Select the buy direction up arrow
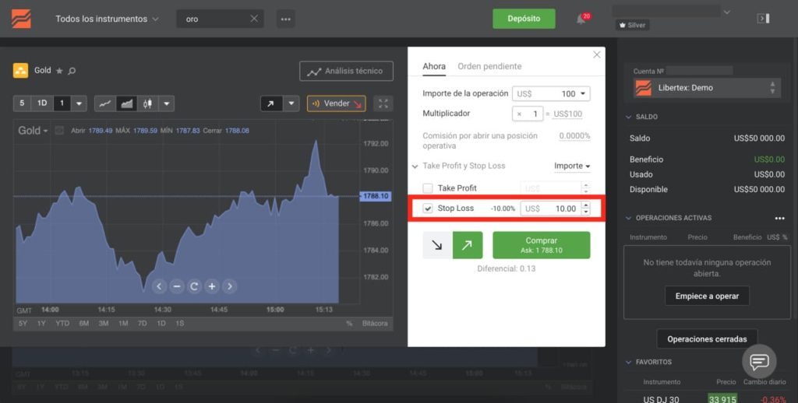 468,246
